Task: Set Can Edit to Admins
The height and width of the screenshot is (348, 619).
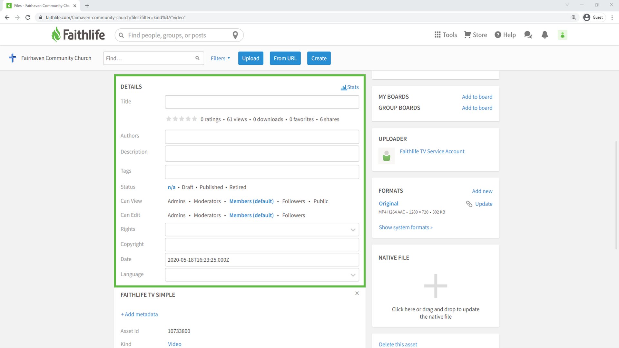Action: [176, 215]
